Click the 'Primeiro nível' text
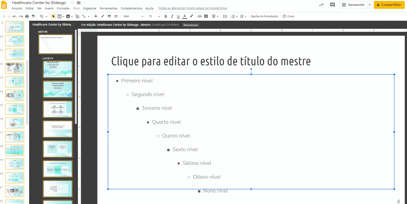Screen dimensions: 407x204 tap(137, 81)
